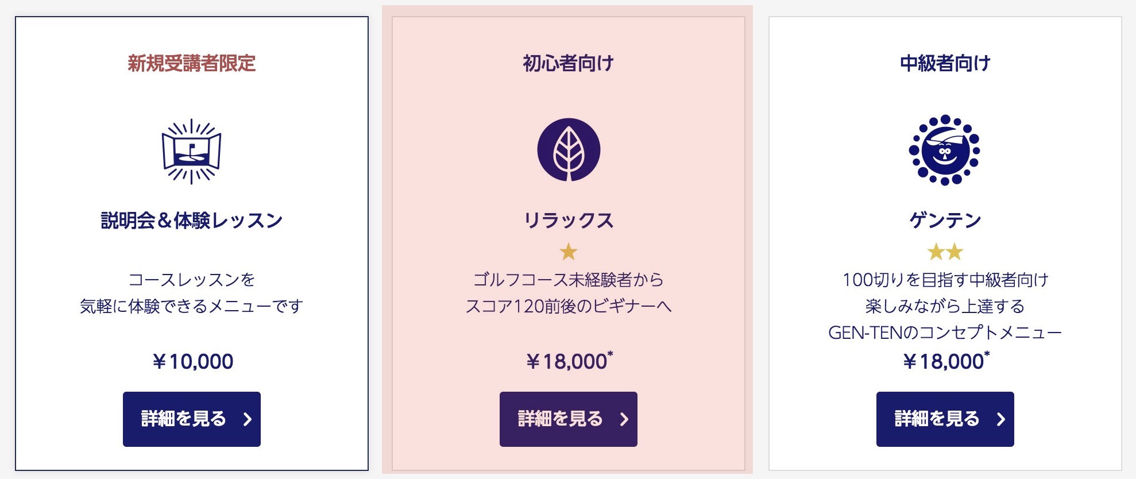Click the single gold star under リラックス
The width and height of the screenshot is (1136, 479).
pyautogui.click(x=569, y=252)
